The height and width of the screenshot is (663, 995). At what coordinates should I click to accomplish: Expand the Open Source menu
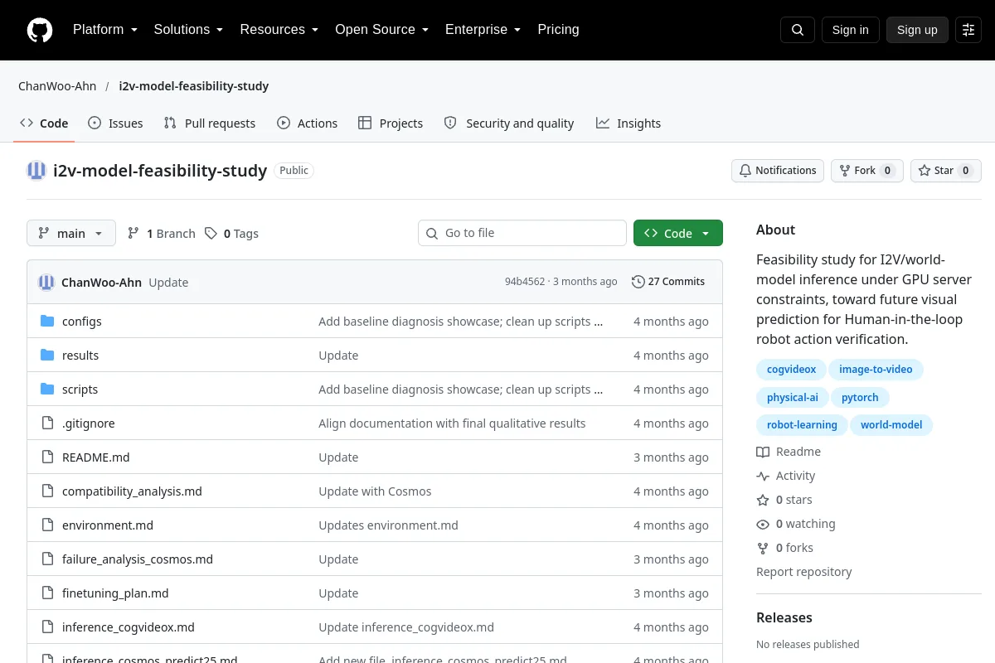tap(382, 30)
